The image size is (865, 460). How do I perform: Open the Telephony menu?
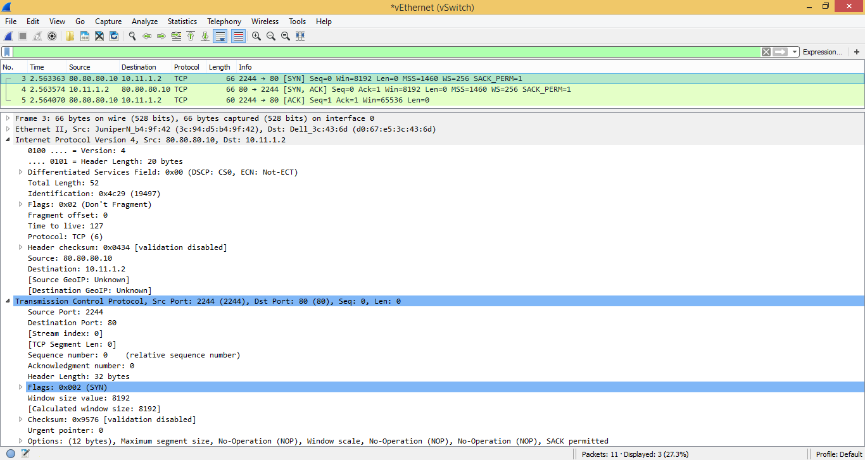[224, 22]
